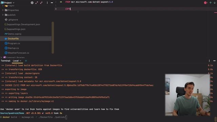Run Dockerfile using the gutter run icon

tap(61, 2)
